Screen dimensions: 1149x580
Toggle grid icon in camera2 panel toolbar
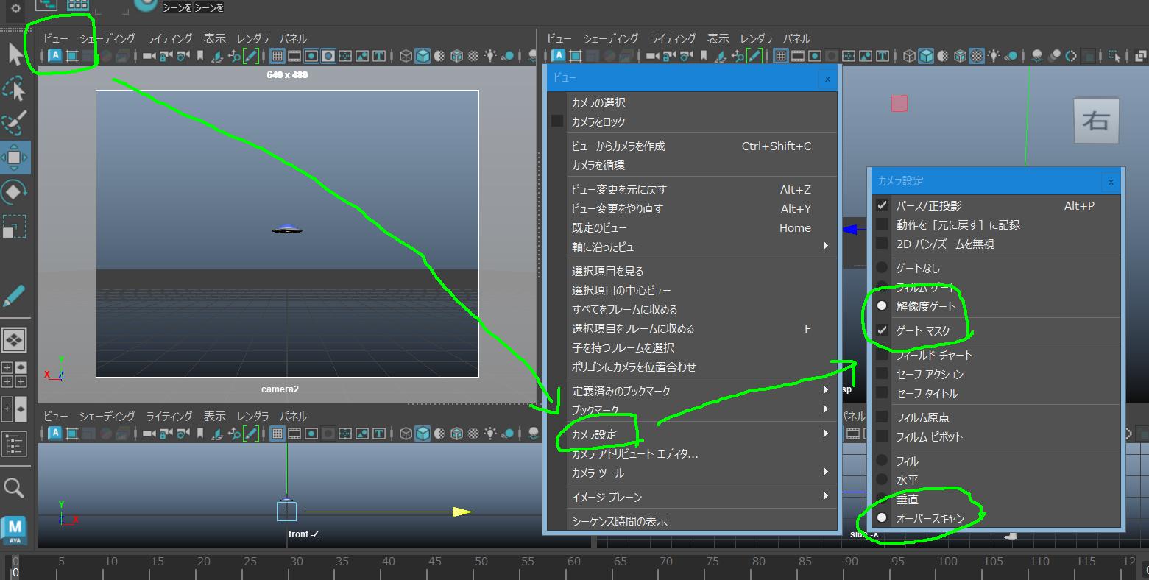[x=277, y=56]
